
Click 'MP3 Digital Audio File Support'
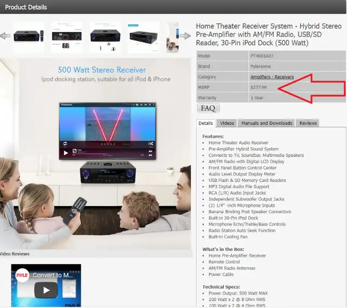tap(239, 187)
